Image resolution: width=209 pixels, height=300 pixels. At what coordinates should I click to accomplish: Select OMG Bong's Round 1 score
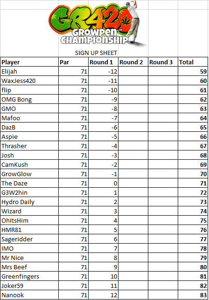tap(103, 100)
